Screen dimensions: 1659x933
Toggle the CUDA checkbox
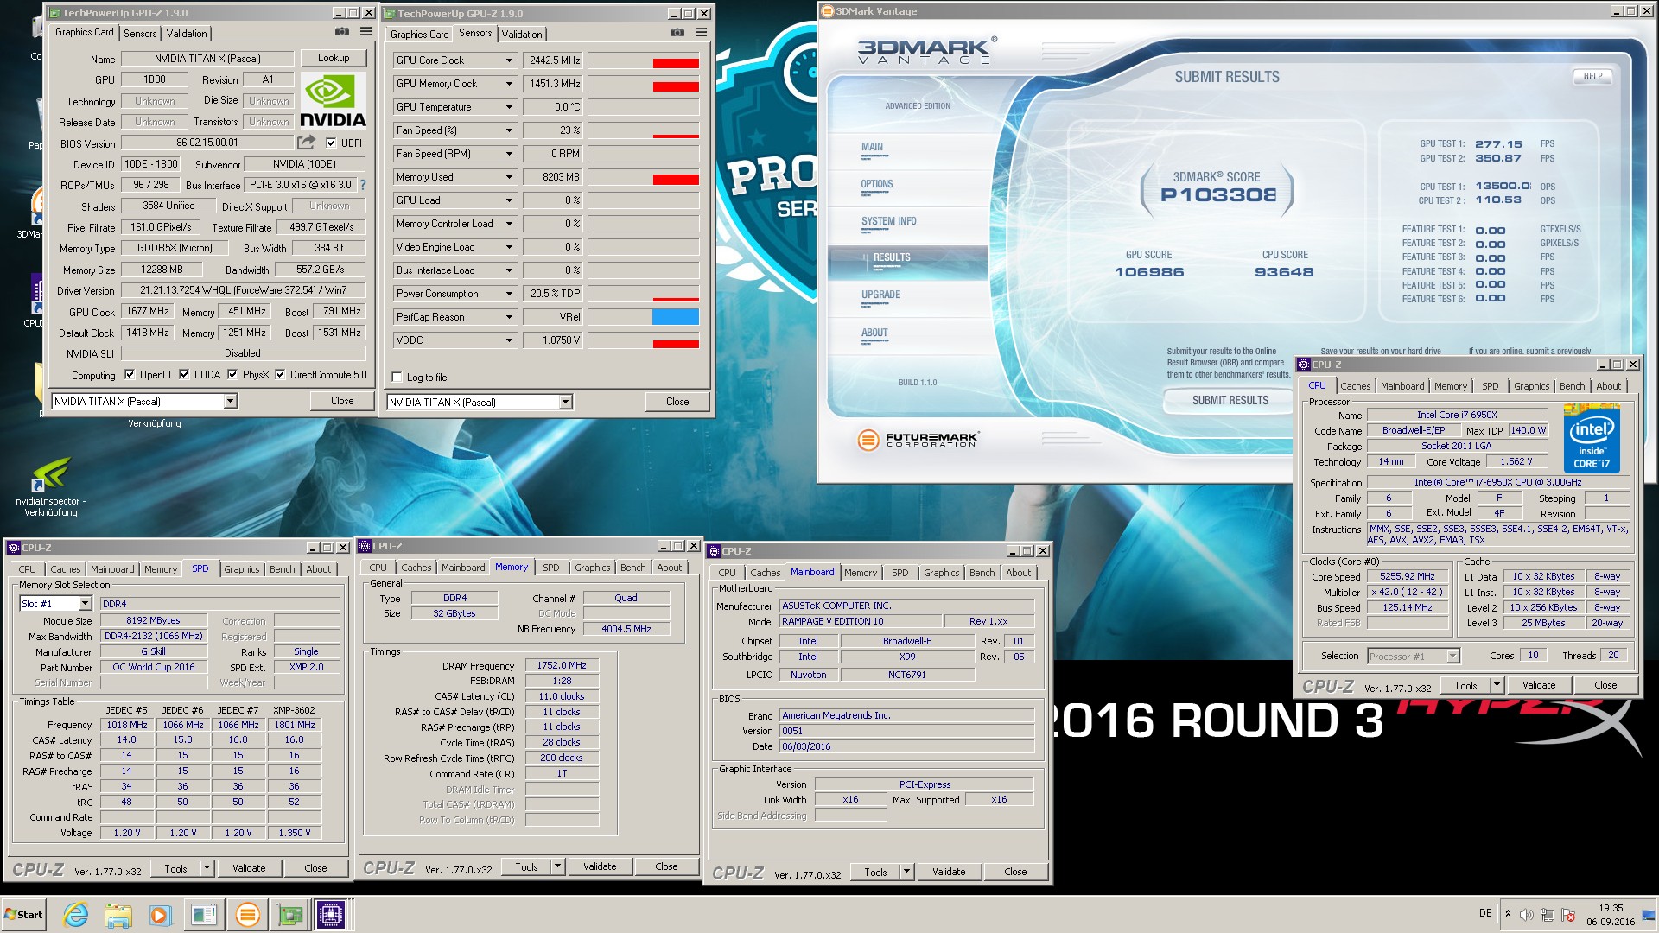tap(184, 375)
